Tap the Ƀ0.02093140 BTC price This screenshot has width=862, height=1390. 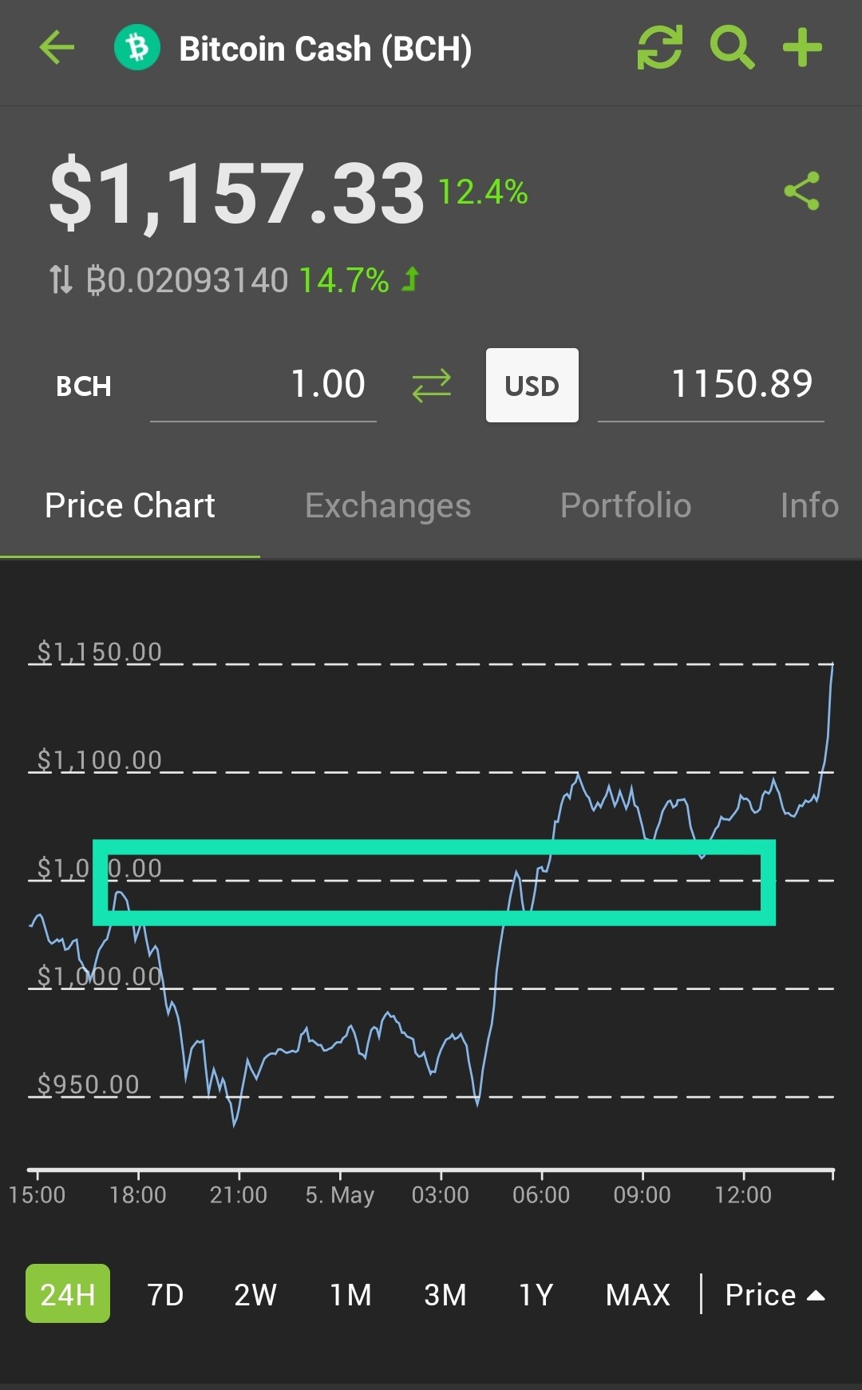187,280
